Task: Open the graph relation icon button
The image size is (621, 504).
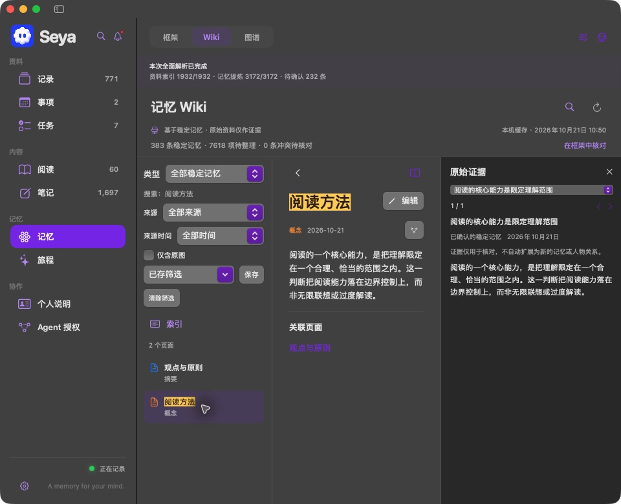Action: coord(414,230)
